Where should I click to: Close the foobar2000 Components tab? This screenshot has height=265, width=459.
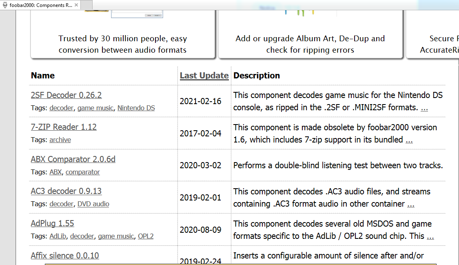point(76,5)
